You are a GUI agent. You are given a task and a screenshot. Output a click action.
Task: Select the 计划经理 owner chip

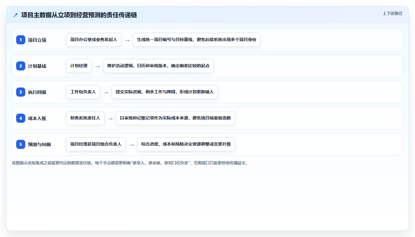click(x=79, y=66)
